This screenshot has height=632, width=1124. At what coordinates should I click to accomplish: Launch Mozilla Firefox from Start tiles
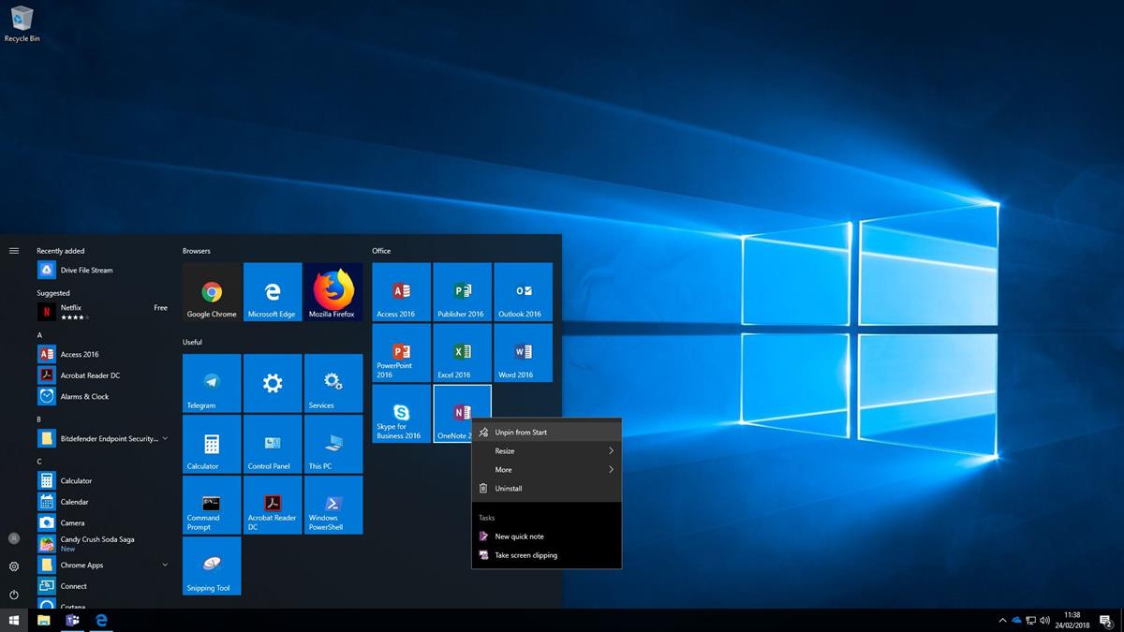coord(333,292)
